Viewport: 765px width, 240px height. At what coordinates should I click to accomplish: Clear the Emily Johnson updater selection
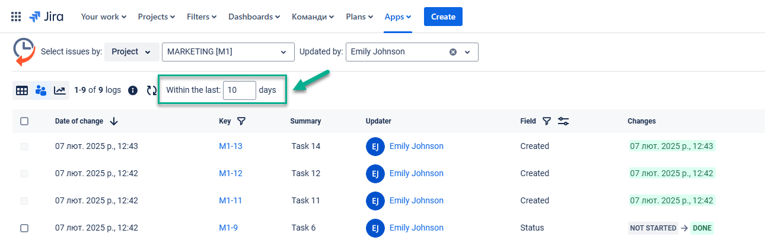coord(453,52)
